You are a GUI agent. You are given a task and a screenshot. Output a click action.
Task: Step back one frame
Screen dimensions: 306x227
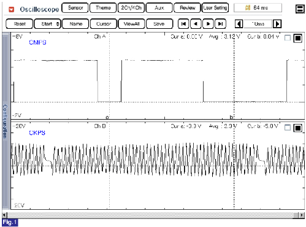pos(196,24)
